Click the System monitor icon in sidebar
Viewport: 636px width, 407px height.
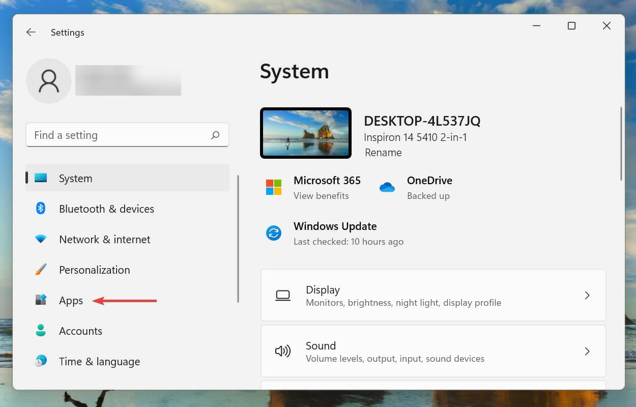coord(41,178)
